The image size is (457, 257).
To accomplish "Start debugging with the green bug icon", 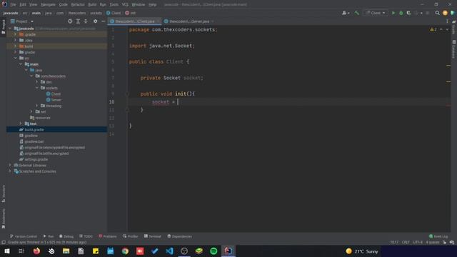I will [x=401, y=13].
